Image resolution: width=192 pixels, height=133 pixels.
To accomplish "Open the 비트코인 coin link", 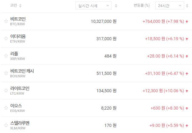I will coord(20,19).
